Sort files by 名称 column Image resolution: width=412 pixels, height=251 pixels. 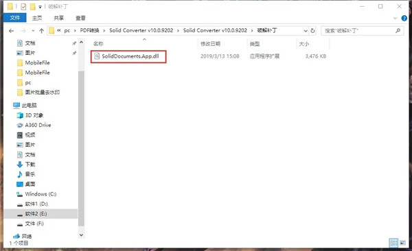[98, 44]
